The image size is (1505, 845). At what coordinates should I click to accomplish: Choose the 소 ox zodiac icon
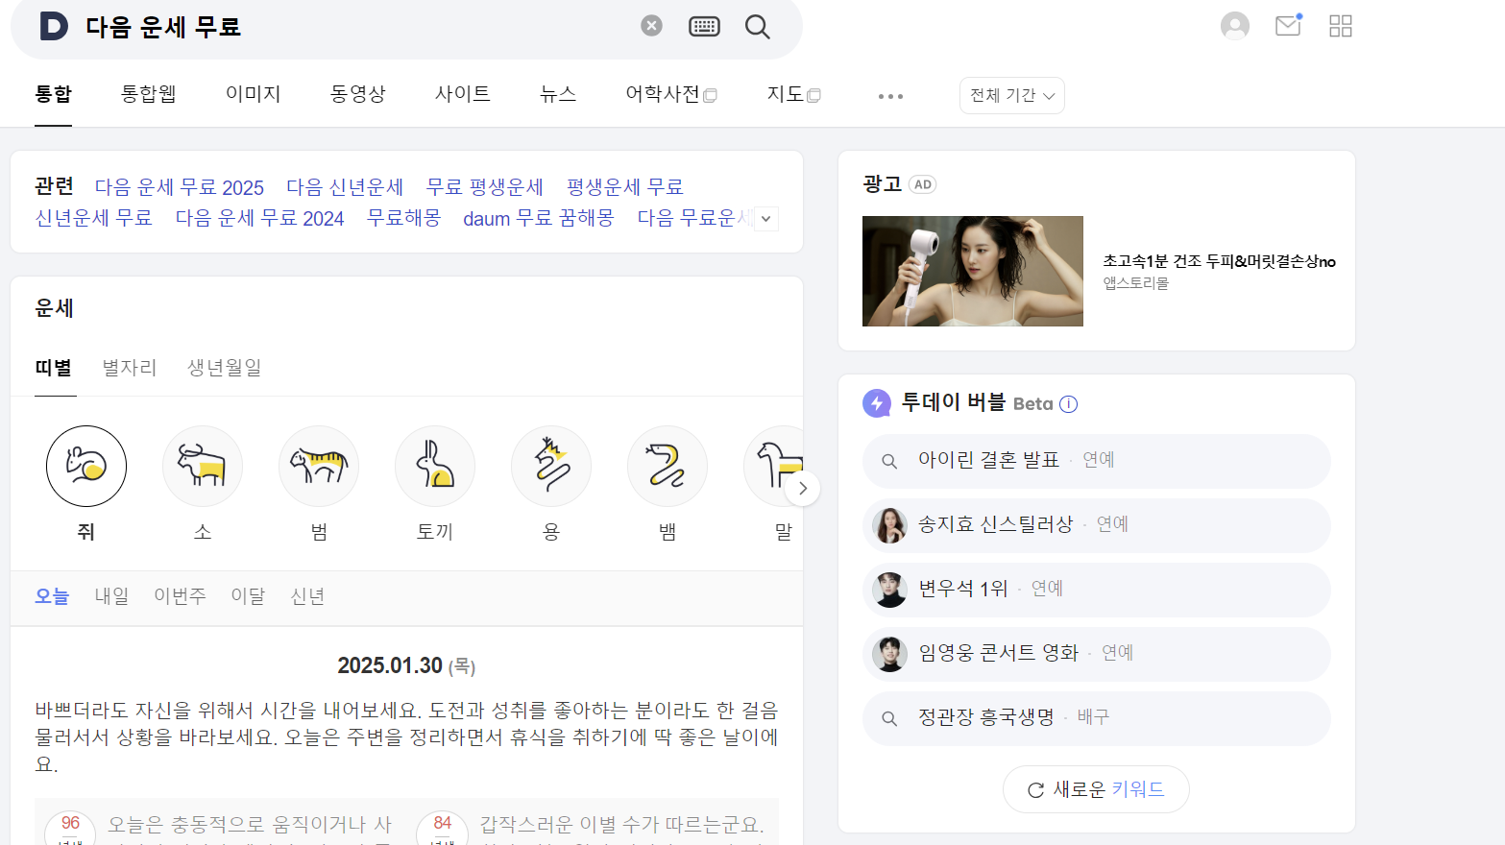click(x=203, y=467)
